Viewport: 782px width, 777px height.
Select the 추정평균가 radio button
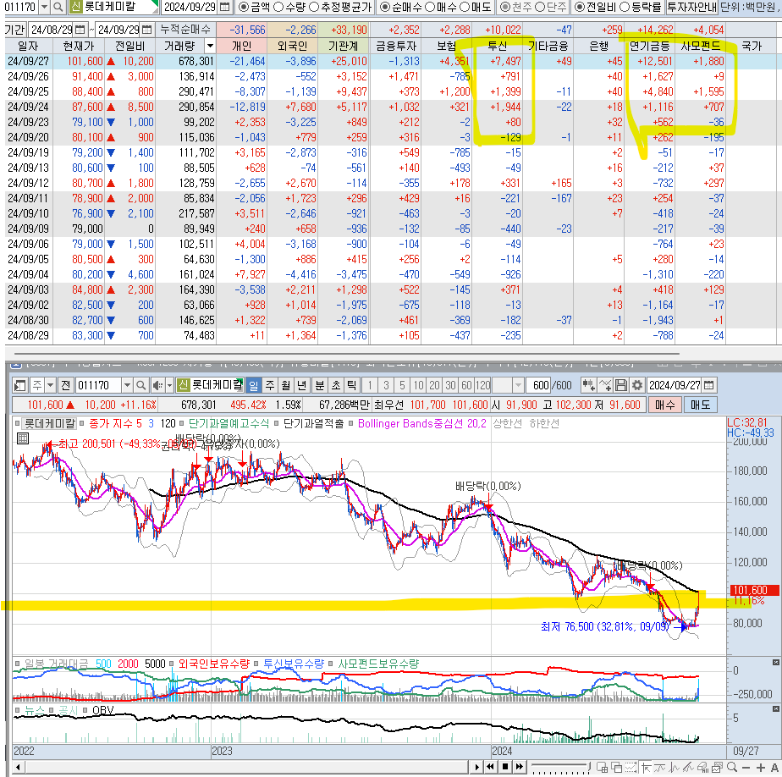pos(314,7)
